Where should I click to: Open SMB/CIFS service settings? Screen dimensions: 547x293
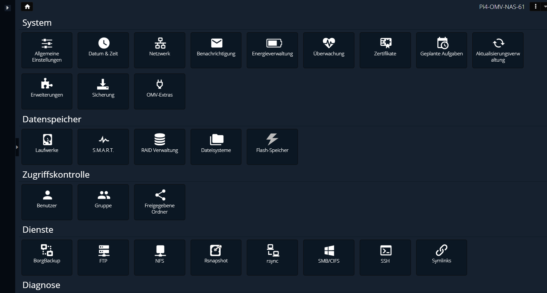329,257
